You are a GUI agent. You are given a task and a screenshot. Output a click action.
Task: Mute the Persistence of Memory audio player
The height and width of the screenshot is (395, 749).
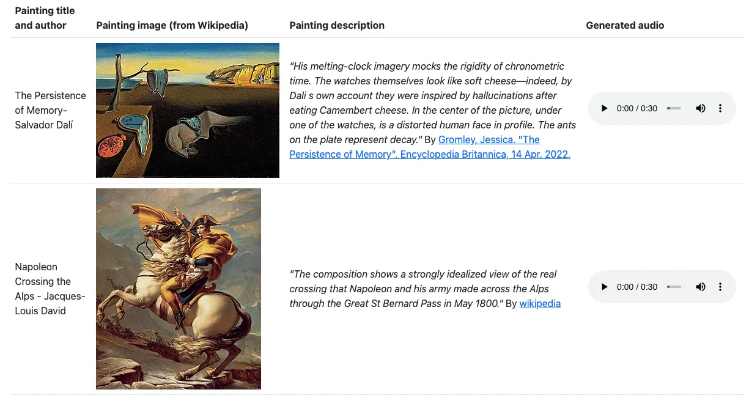[x=701, y=108]
